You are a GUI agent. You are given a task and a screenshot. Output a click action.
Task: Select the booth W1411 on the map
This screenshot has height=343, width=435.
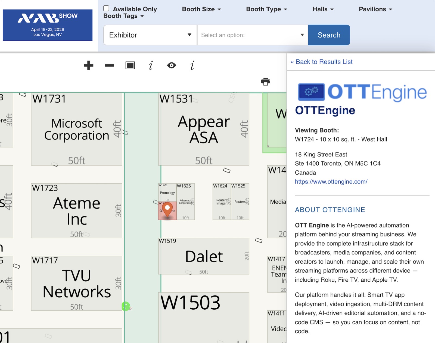pos(277,327)
